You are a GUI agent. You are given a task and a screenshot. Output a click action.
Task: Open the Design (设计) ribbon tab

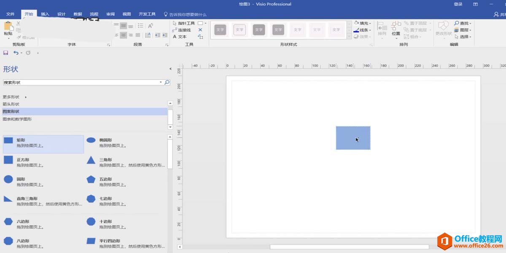tap(61, 14)
